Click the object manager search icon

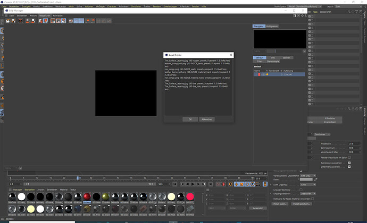349,12
